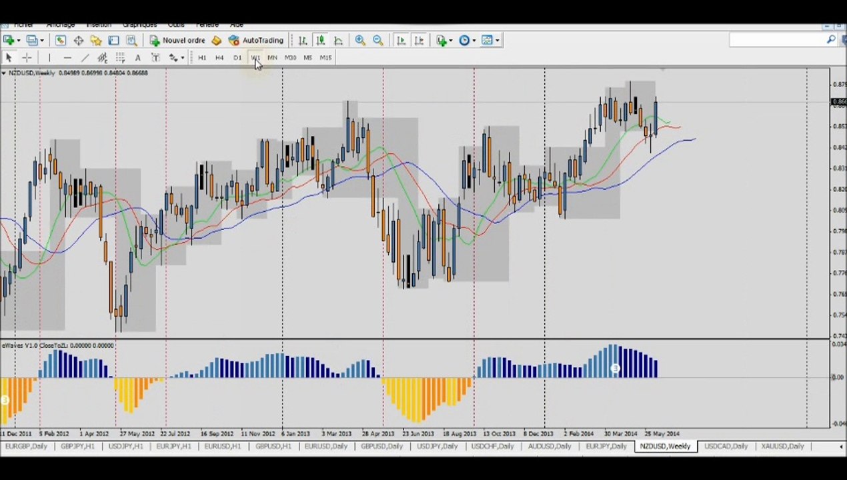Open the periods clock icon

[464, 41]
